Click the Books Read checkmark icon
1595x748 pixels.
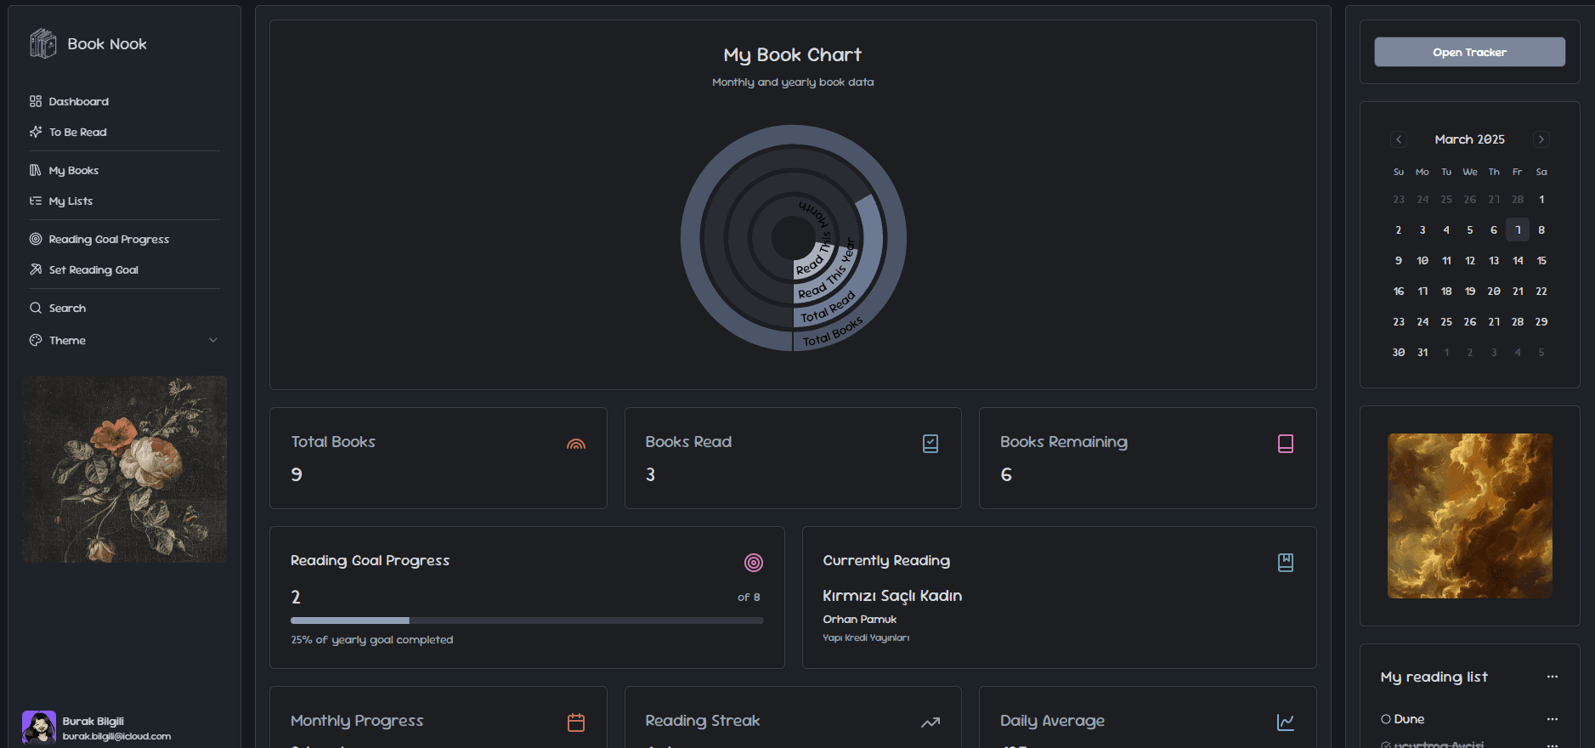coord(930,443)
